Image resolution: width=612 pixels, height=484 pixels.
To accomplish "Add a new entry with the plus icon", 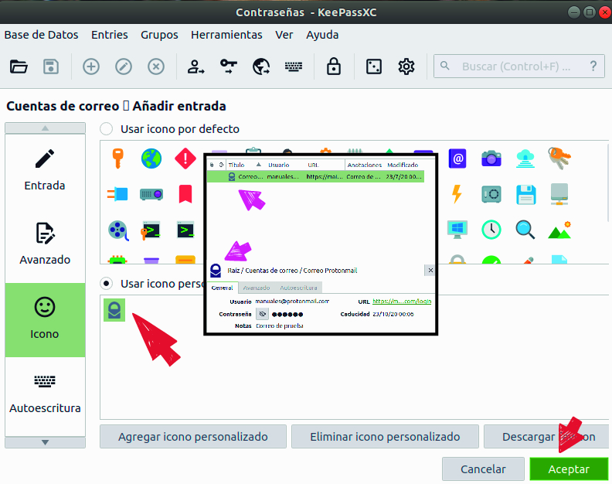I will click(x=91, y=66).
